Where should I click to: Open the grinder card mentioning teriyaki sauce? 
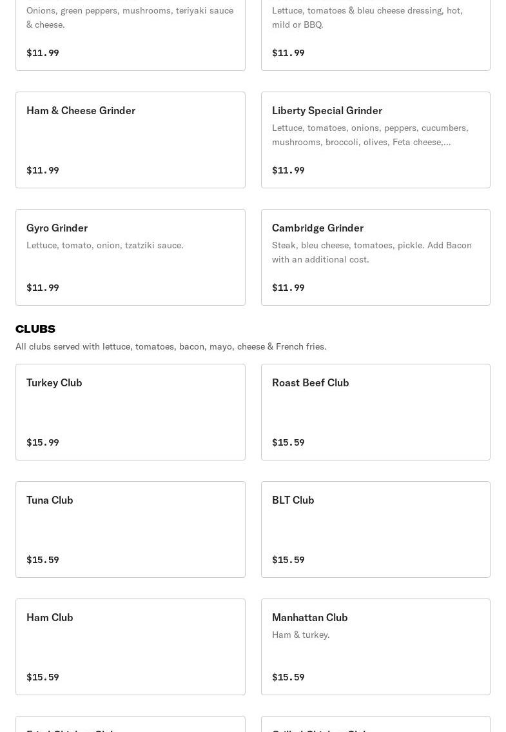pyautogui.click(x=130, y=32)
